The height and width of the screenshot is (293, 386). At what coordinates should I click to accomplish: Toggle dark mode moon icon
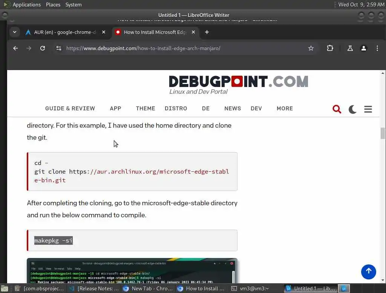coord(352,109)
